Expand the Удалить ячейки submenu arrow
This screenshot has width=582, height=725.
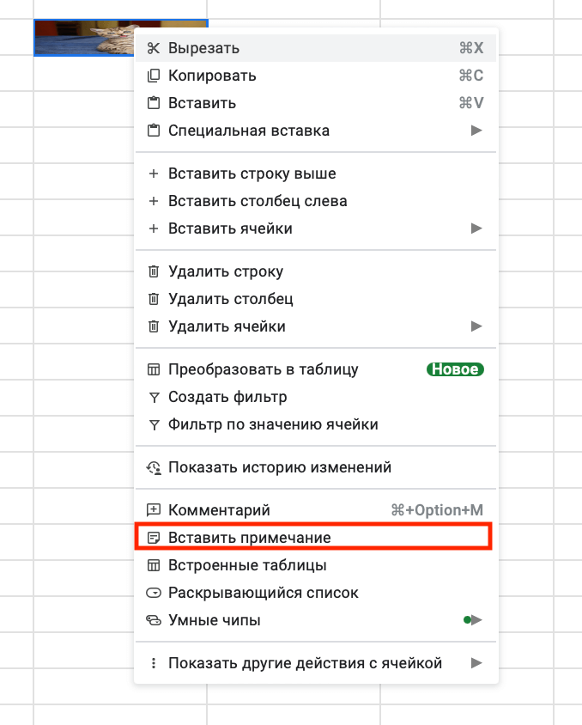(476, 326)
